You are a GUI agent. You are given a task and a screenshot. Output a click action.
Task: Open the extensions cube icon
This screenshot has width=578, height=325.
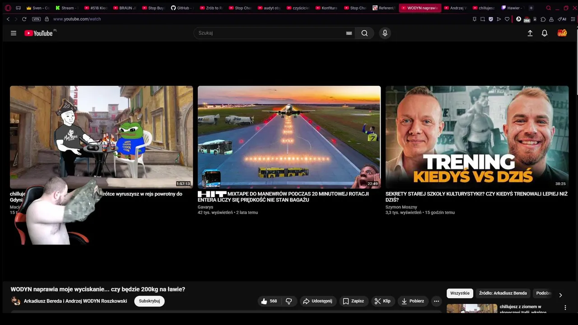coord(543,19)
